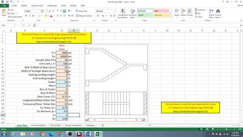This screenshot has width=243, height=137.
Task: Switch to the DATA ribbon tab
Action: coord(63,6)
